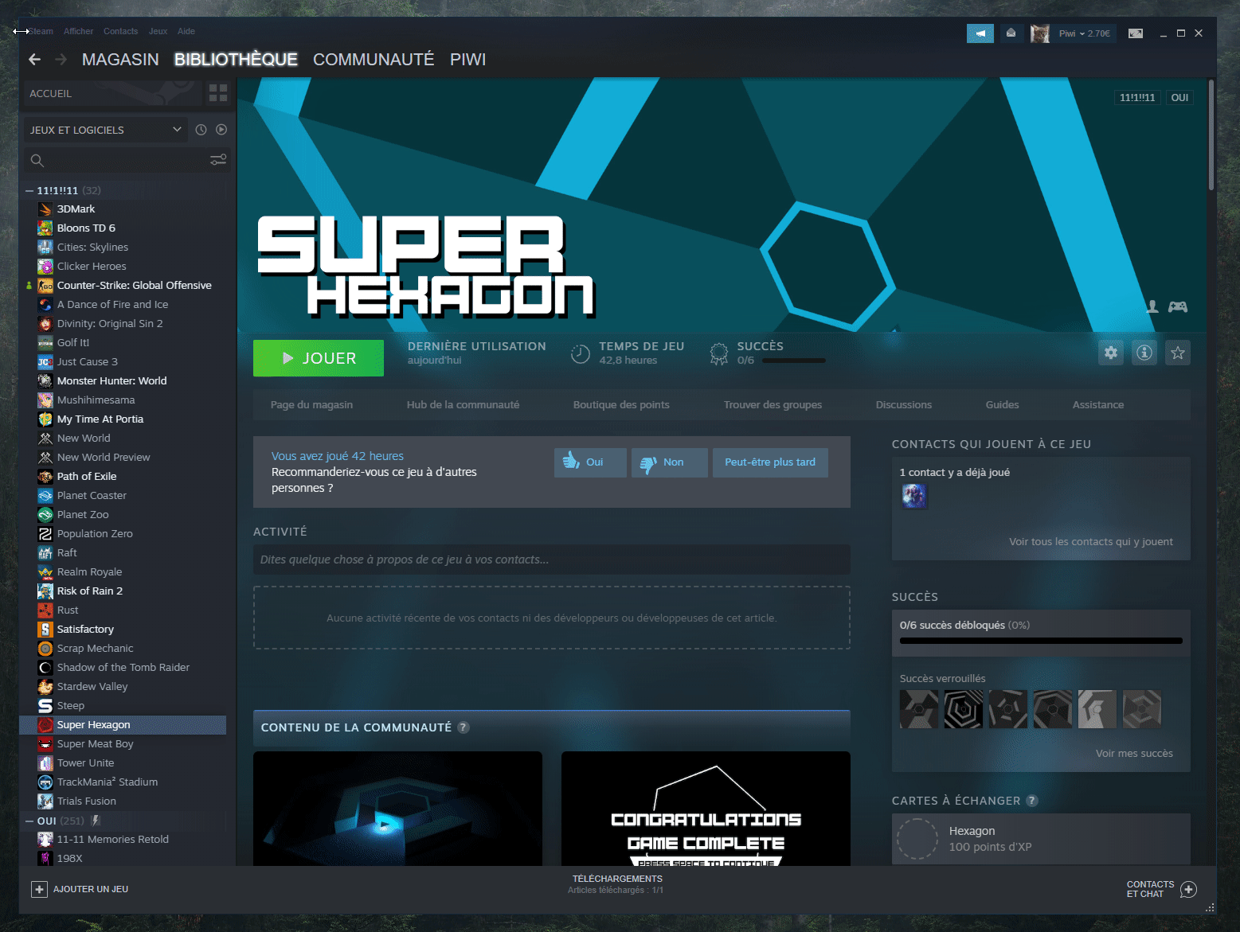Open Téléchargements status at bottom
The height and width of the screenshot is (932, 1240).
point(616,884)
